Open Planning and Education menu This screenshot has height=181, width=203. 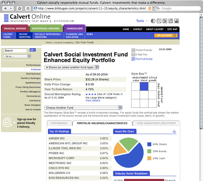coord(74,36)
